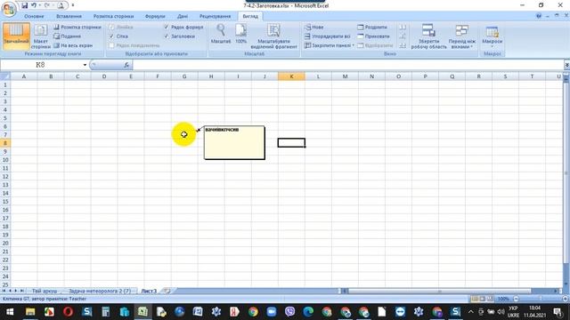This screenshot has width=570, height=320.
Task: Click the zoom level 100% in status bar
Action: coord(503,299)
